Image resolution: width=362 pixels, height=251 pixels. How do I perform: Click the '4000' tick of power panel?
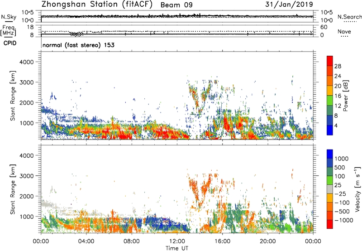click(27, 62)
